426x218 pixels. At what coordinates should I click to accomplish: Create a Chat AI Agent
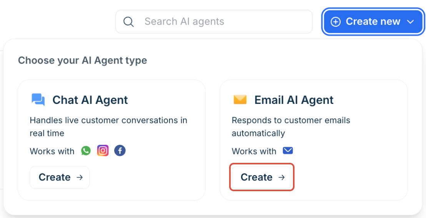pyautogui.click(x=60, y=177)
